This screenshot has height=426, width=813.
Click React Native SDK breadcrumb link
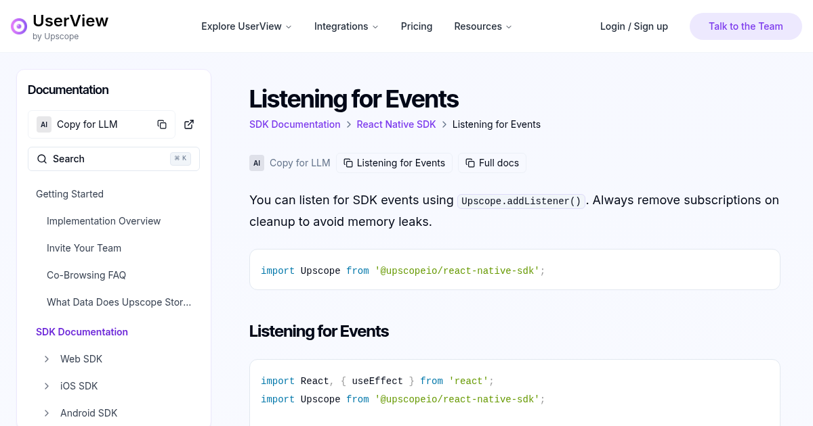pyautogui.click(x=396, y=124)
